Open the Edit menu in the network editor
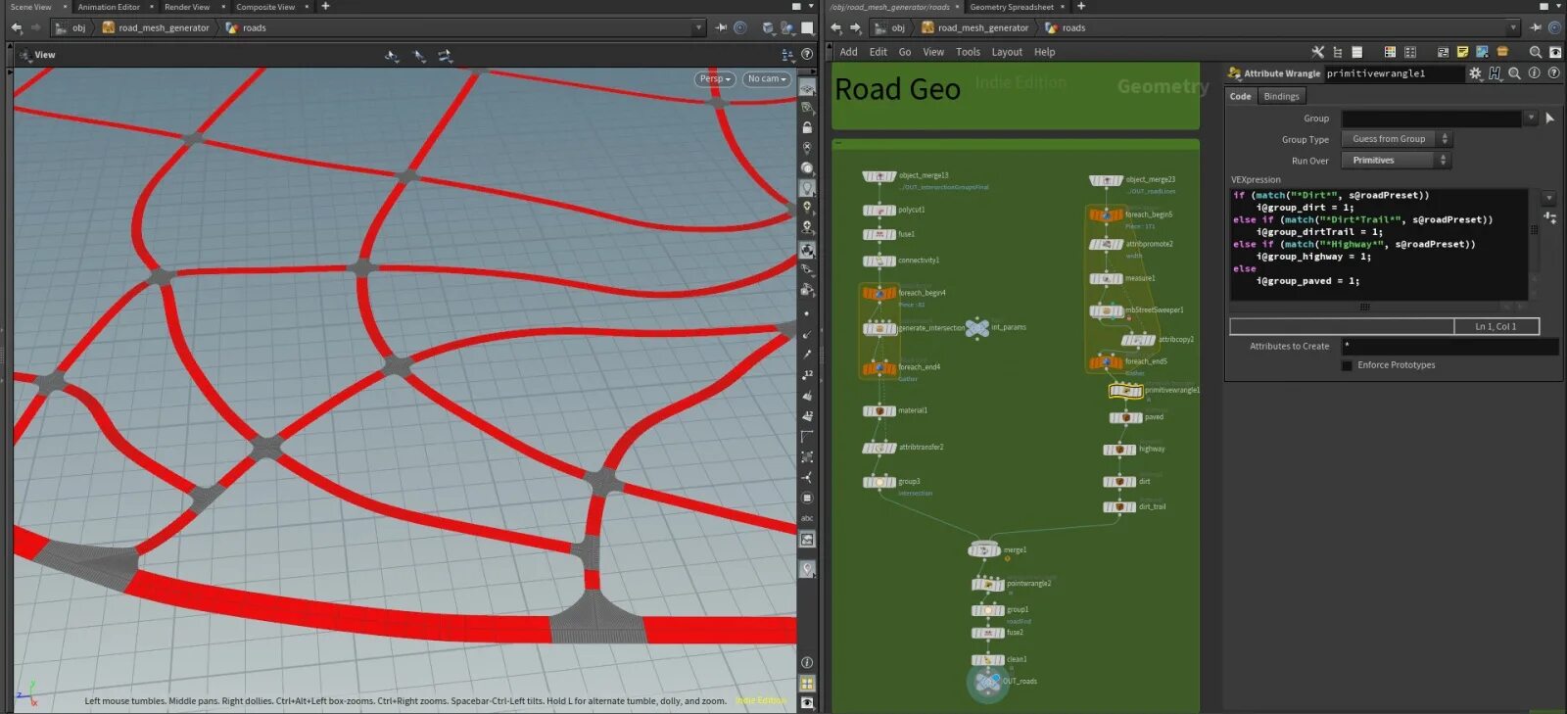The image size is (1567, 714). 878,52
